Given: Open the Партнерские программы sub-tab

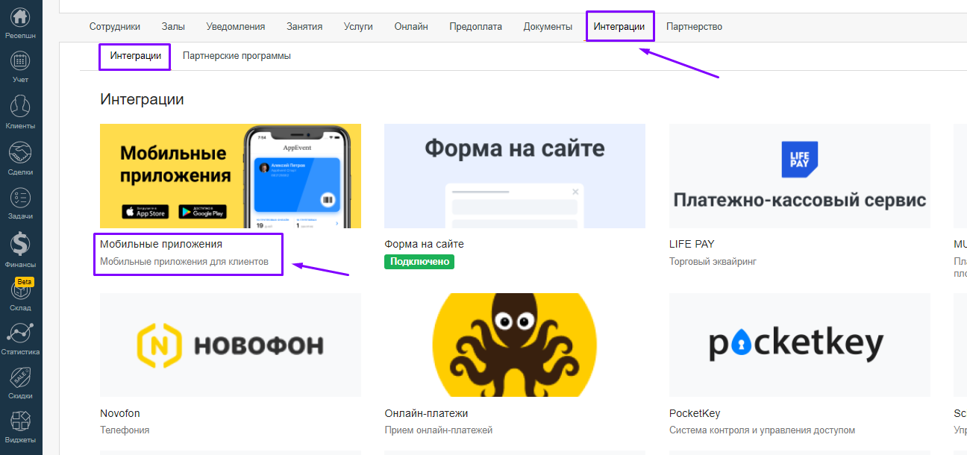Looking at the screenshot, I should pyautogui.click(x=237, y=56).
